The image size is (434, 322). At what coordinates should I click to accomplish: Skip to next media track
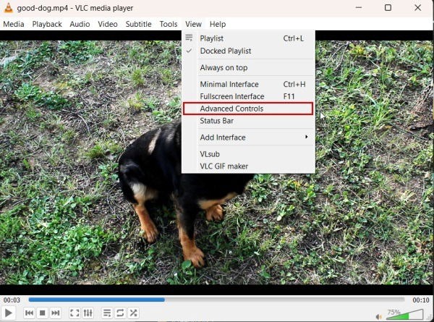pos(56,313)
